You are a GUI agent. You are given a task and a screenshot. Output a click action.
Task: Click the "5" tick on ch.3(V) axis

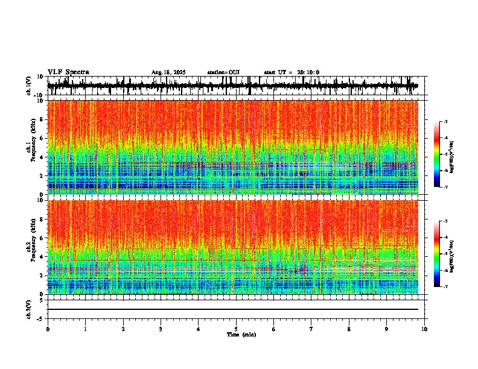click(42, 300)
